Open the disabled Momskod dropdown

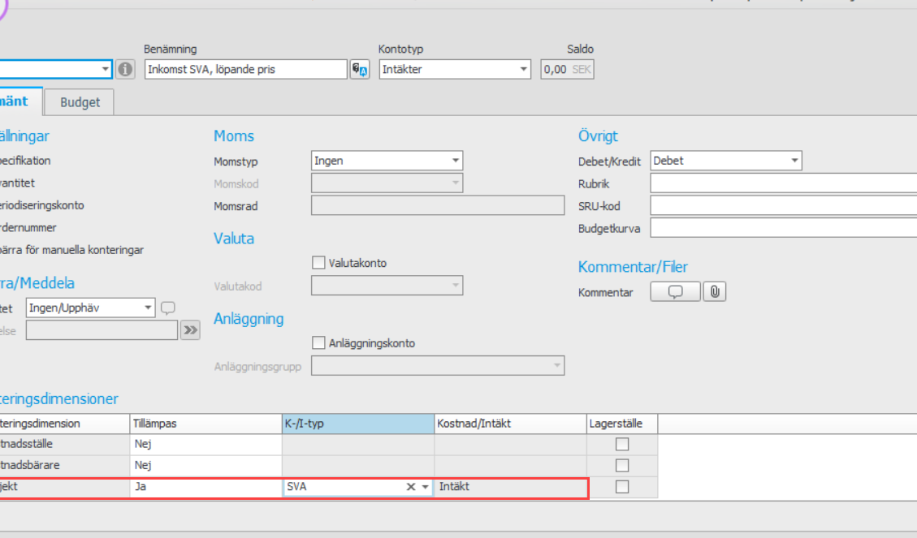point(387,183)
